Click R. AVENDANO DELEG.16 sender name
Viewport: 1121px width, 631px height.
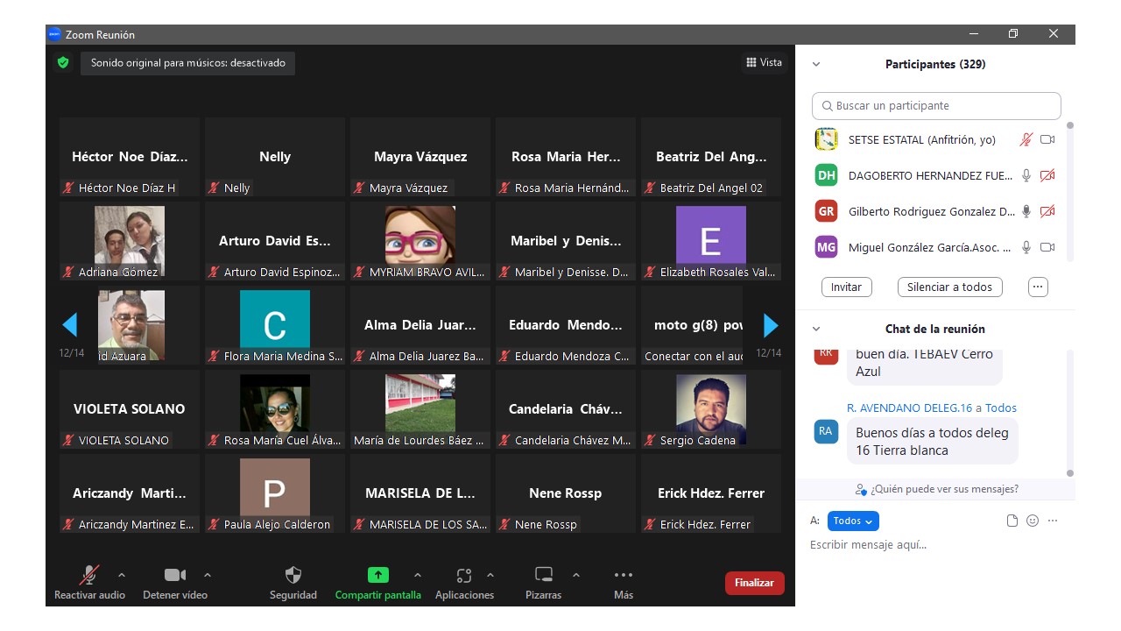tap(910, 408)
